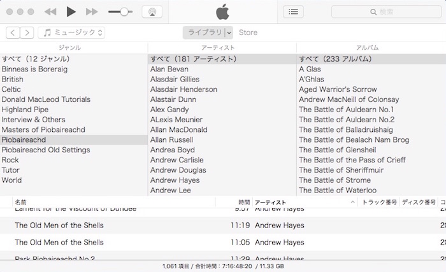Click the Play button

[x=71, y=12]
